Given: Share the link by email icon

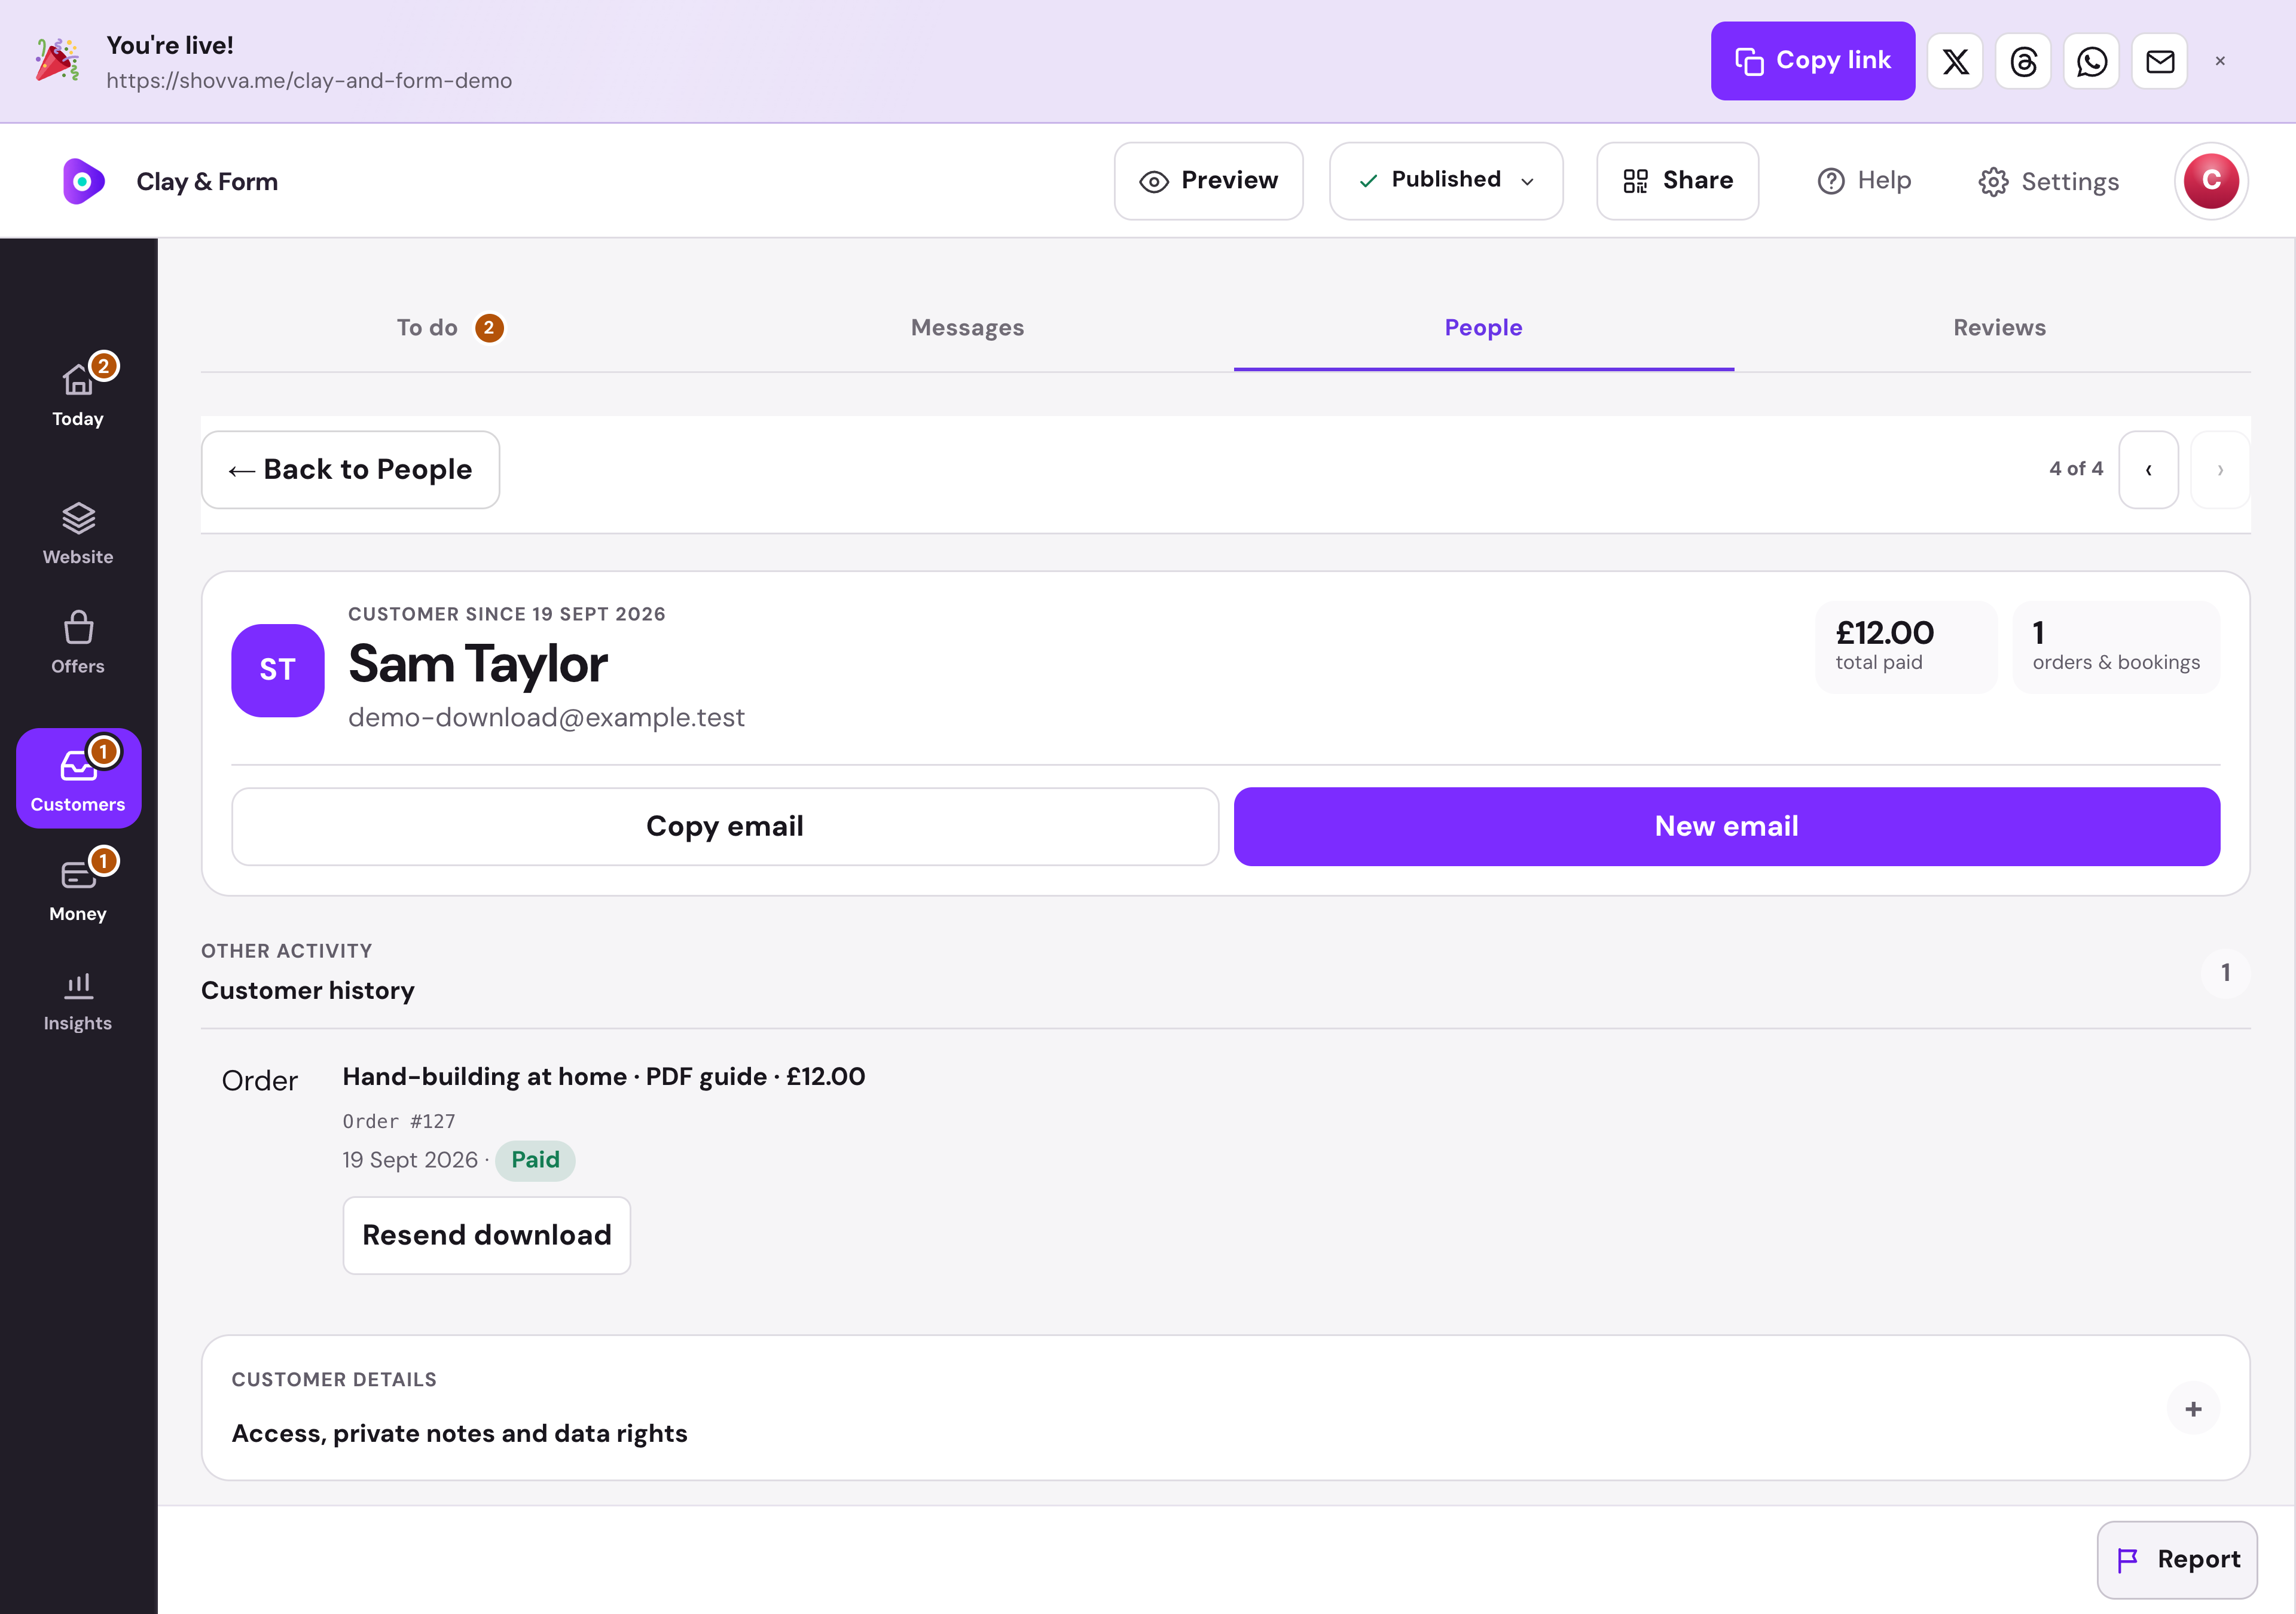Looking at the screenshot, I should 2160,61.
